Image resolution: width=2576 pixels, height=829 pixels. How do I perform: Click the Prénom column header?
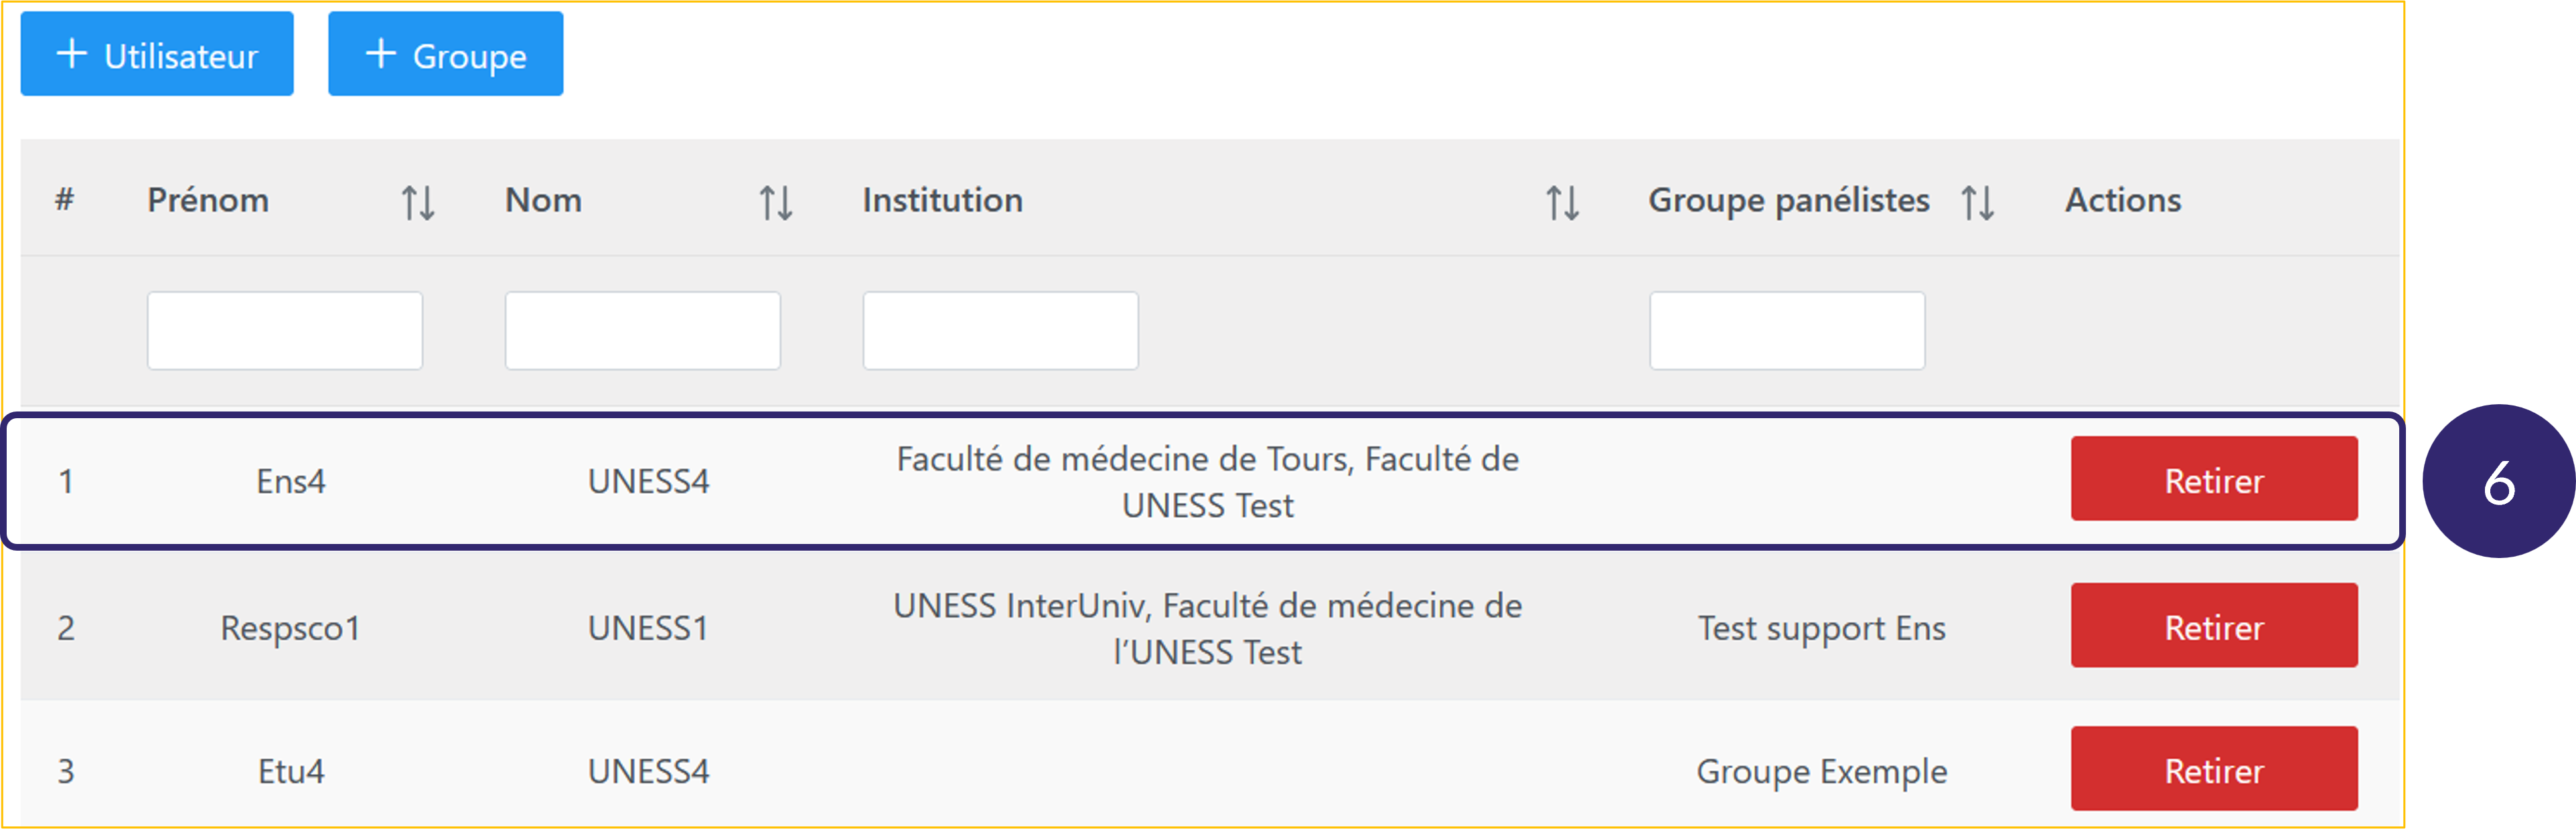pos(208,201)
